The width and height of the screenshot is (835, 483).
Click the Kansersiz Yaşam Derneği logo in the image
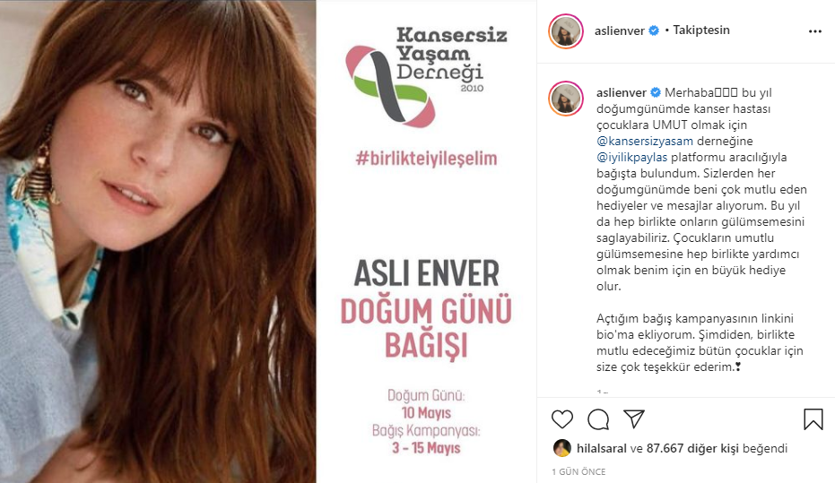[426, 76]
